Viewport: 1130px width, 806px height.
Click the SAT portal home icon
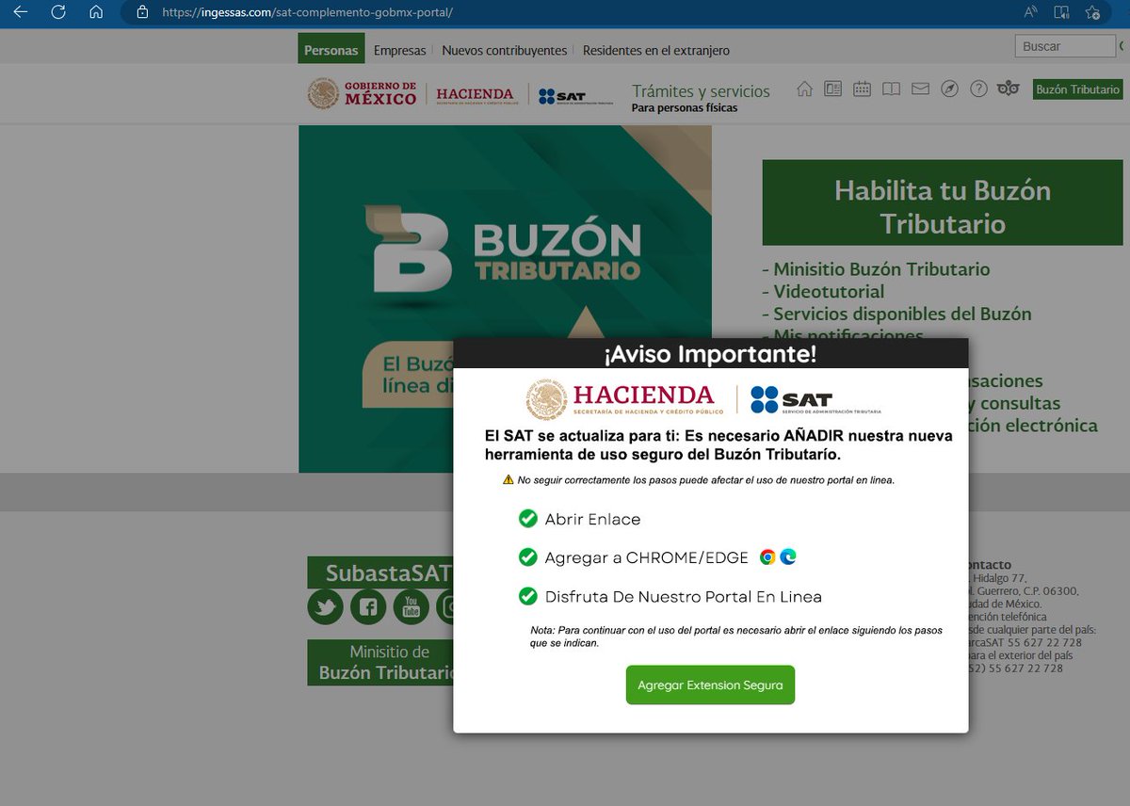(x=804, y=89)
